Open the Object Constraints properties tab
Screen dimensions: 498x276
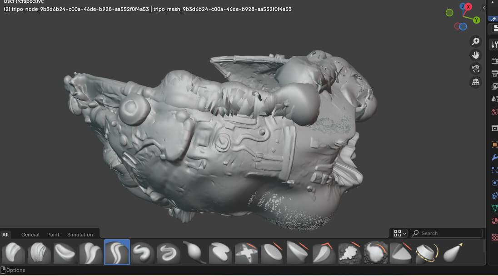point(494,196)
